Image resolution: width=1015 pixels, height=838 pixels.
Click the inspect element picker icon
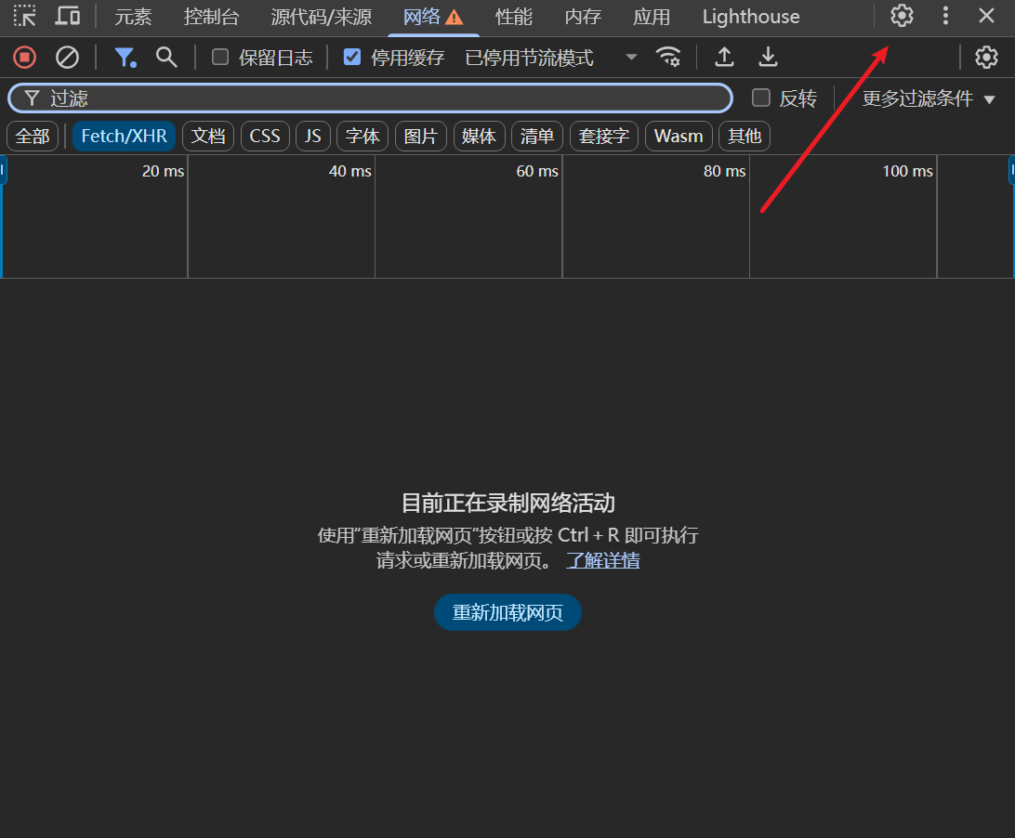(x=24, y=16)
